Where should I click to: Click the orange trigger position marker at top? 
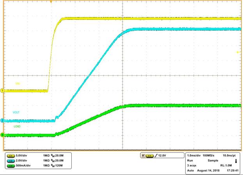(x=51, y=2)
